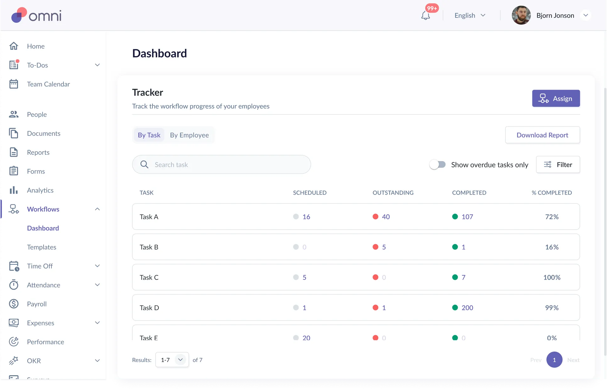Open the English language dropdown
Screen dimensions: 608x392
click(x=470, y=15)
